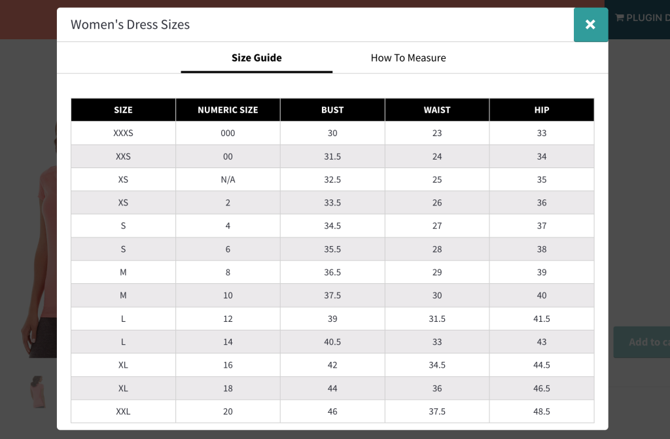
Task: Open the How To Measure tab
Action: pos(408,58)
